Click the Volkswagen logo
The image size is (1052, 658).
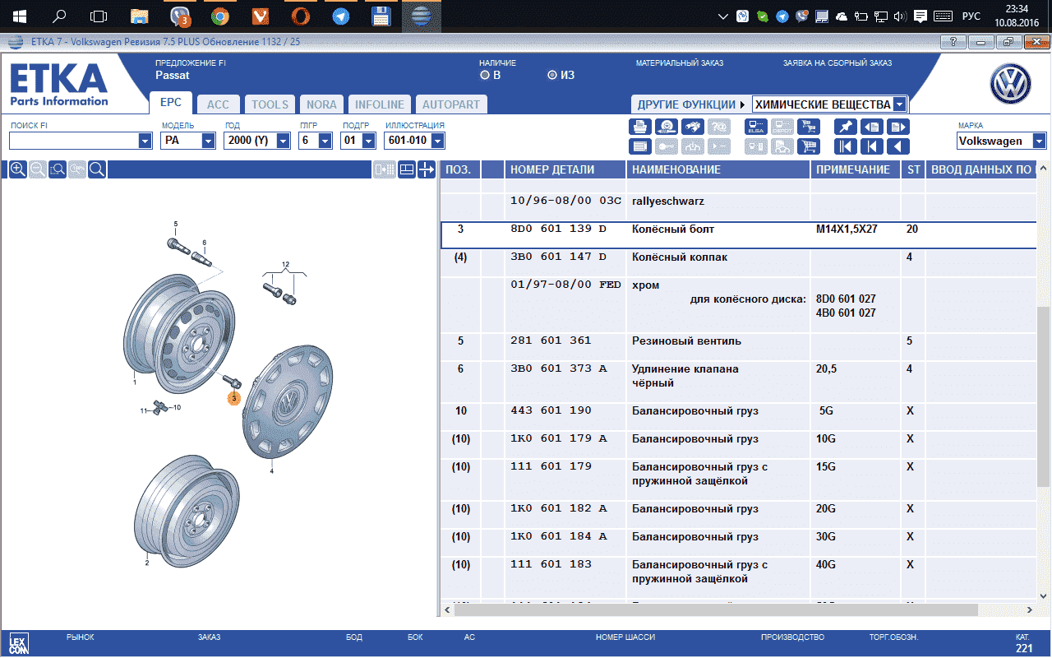[x=1010, y=84]
